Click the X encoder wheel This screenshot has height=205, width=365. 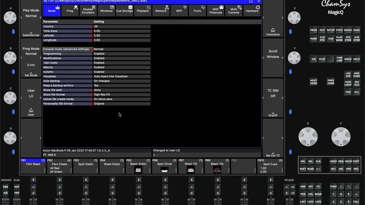tap(308, 137)
